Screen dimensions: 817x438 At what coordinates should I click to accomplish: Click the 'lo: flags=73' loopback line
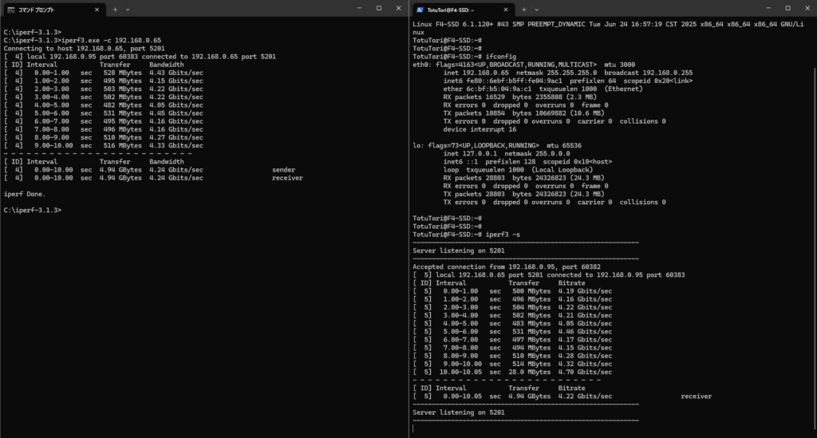497,145
